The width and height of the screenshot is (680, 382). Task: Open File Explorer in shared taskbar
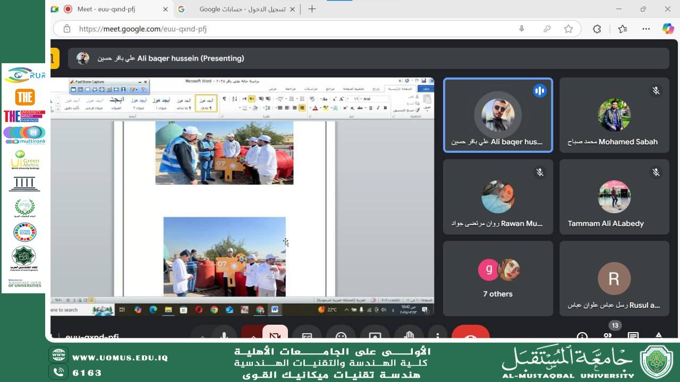click(168, 309)
